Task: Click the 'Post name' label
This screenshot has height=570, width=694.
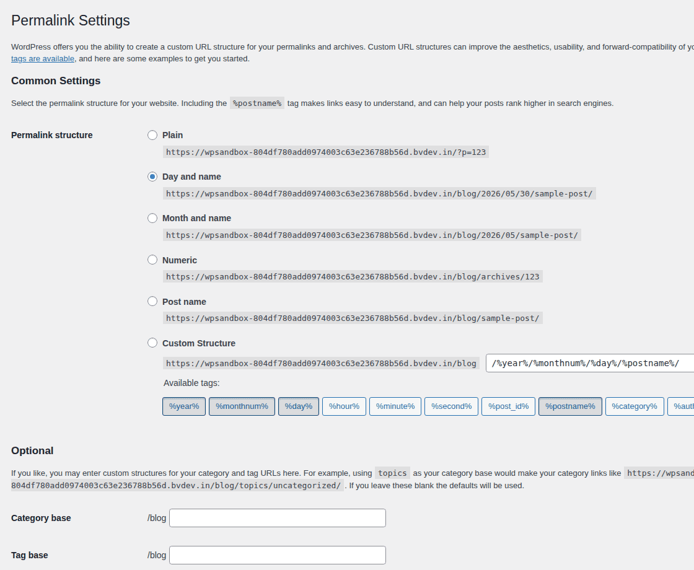Action: (x=184, y=302)
